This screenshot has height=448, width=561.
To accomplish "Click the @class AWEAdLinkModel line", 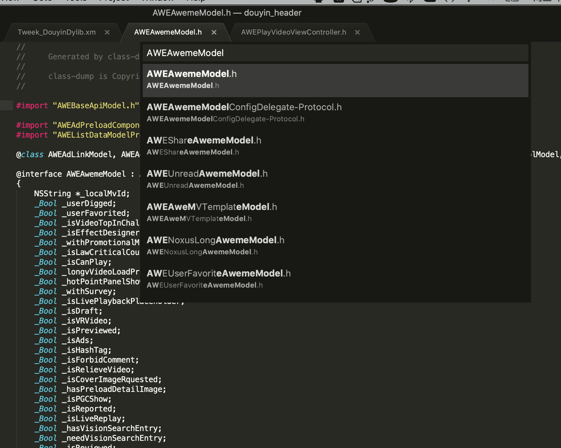I will [78, 155].
